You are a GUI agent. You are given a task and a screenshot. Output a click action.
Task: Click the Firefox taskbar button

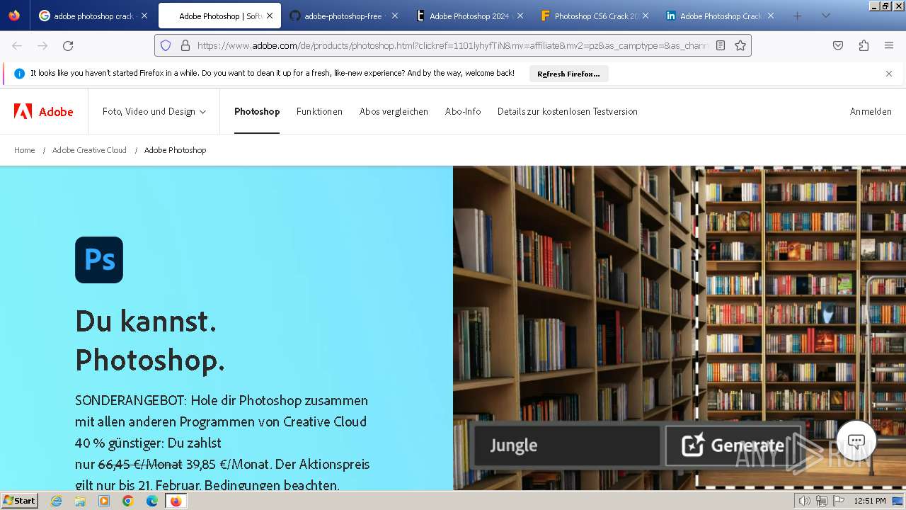176,501
